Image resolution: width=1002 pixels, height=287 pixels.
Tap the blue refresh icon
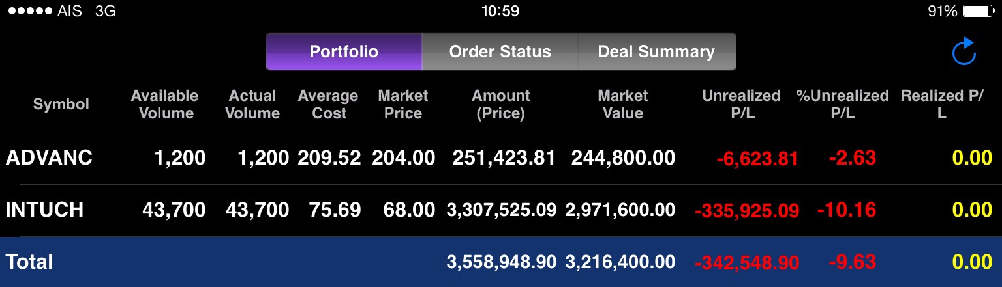pyautogui.click(x=964, y=52)
